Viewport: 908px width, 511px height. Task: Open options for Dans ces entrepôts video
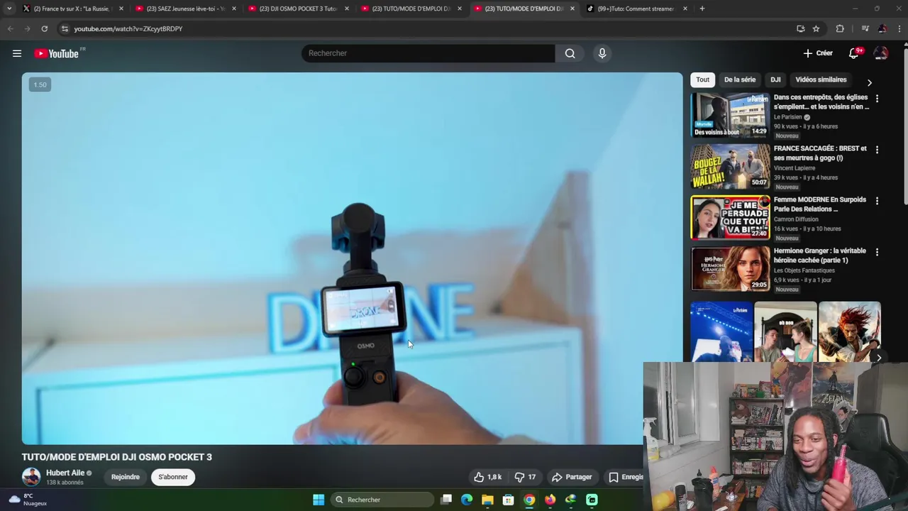pyautogui.click(x=877, y=99)
